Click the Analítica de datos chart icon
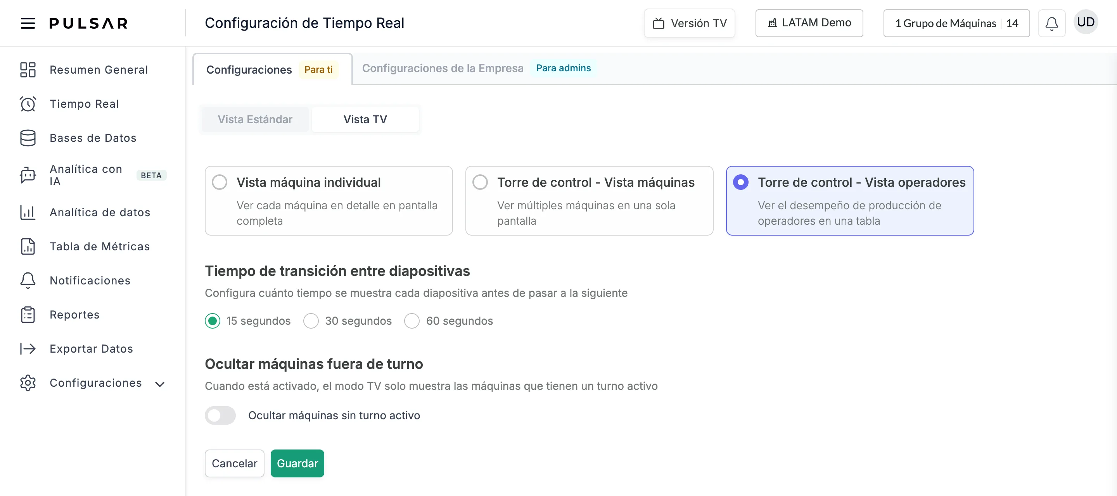The image size is (1117, 496). (28, 212)
